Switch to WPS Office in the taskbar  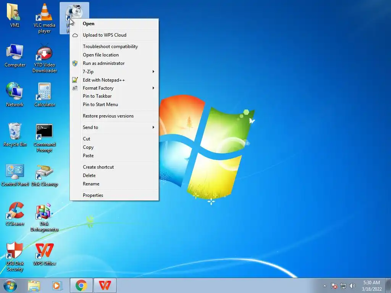(x=105, y=285)
